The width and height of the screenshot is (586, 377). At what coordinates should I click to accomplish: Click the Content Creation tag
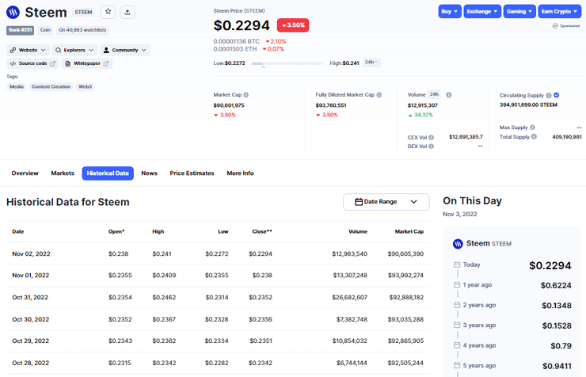pyautogui.click(x=51, y=86)
